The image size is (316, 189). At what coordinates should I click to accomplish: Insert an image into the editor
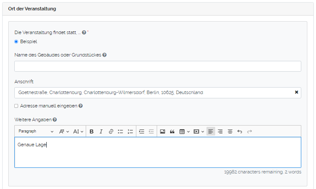pyautogui.click(x=162, y=132)
